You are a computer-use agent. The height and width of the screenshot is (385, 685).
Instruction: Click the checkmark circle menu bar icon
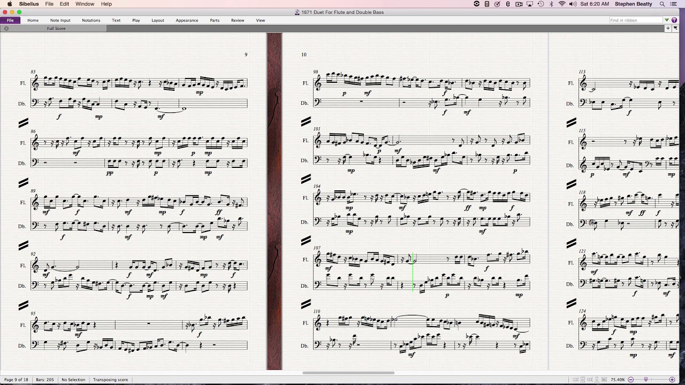(497, 4)
